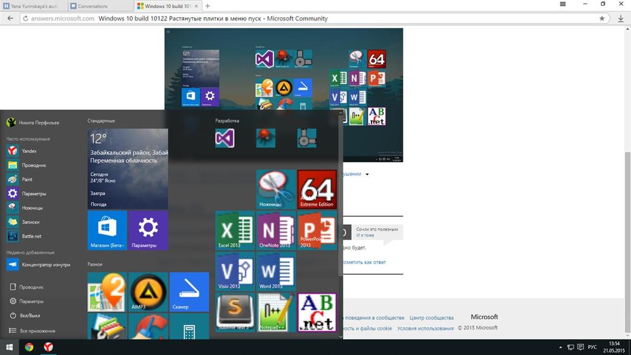Click the browser address bar
631x355 pixels.
point(314,18)
